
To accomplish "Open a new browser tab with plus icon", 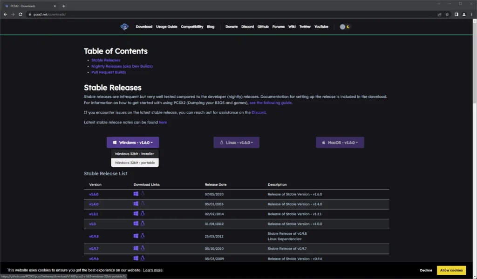I will click(63, 6).
